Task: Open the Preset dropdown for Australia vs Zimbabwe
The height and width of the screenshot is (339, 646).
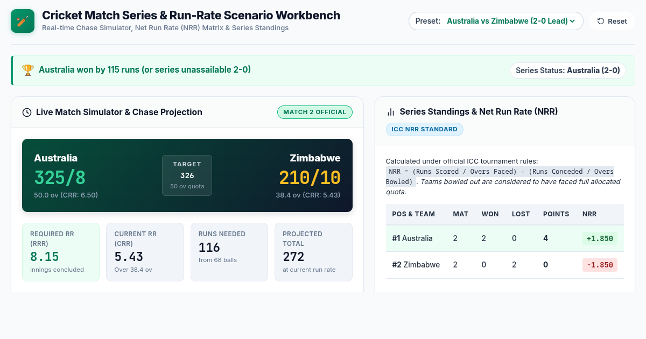Action: pyautogui.click(x=496, y=21)
